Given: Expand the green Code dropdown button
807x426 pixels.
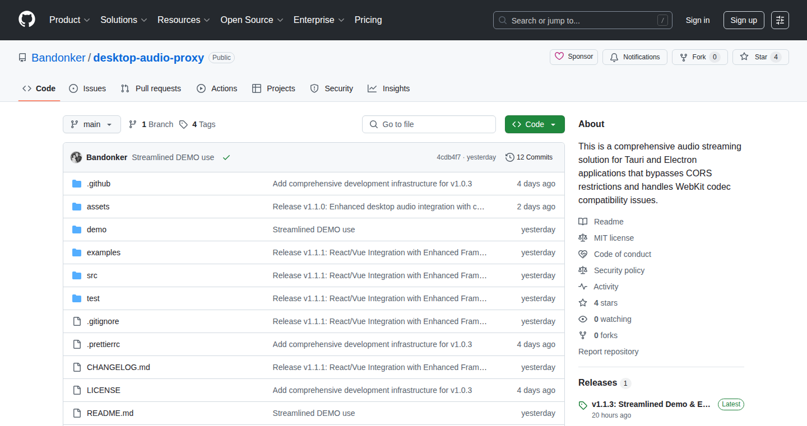Looking at the screenshot, I should pos(535,124).
